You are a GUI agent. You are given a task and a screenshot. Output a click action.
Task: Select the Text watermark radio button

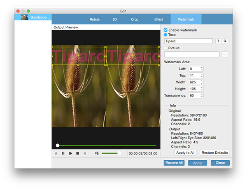pos(165,35)
